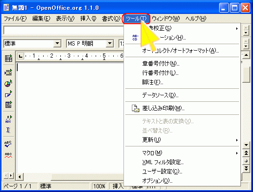Click the Insert Object chart icon

(8, 83)
